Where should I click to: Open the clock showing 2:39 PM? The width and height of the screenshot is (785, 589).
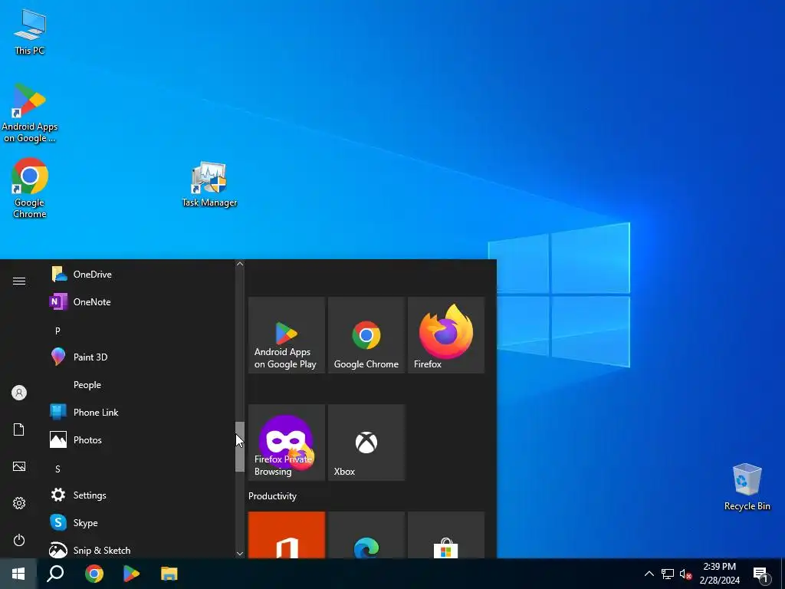[719, 574]
